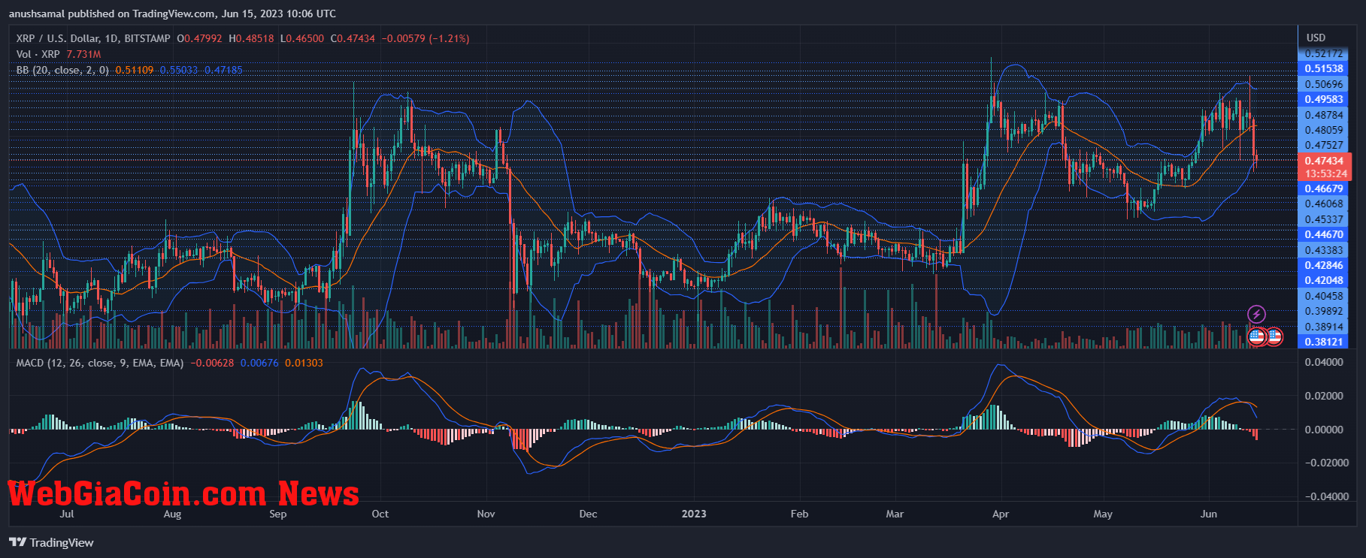
Task: Click the 0.38914 price level label
Action: tap(1323, 327)
